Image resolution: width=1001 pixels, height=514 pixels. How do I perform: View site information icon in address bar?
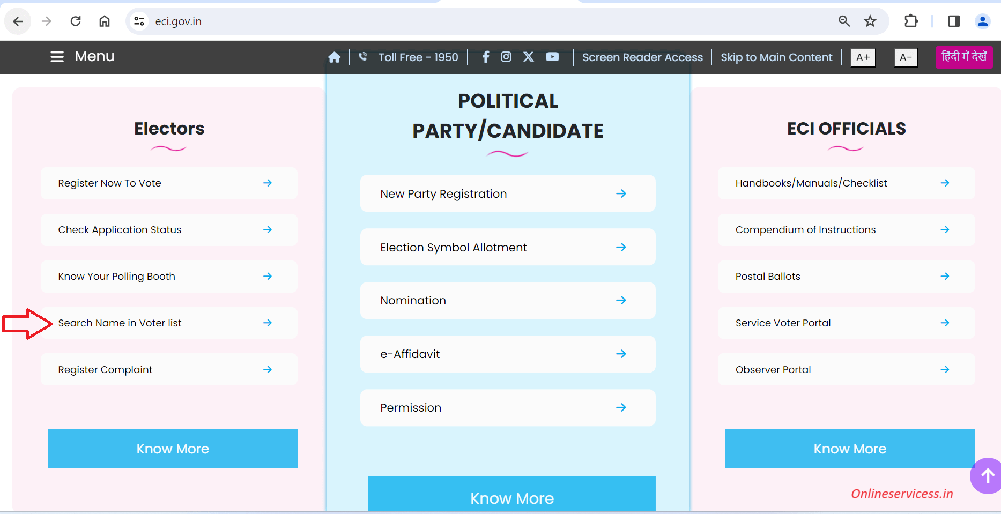pyautogui.click(x=139, y=21)
